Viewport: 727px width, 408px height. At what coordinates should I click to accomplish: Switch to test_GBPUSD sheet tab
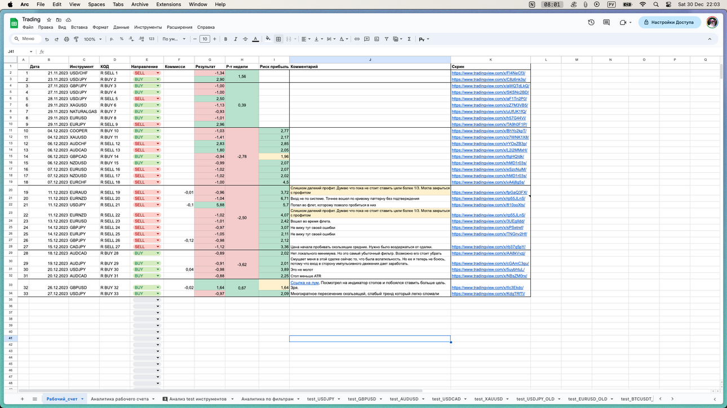362,399
